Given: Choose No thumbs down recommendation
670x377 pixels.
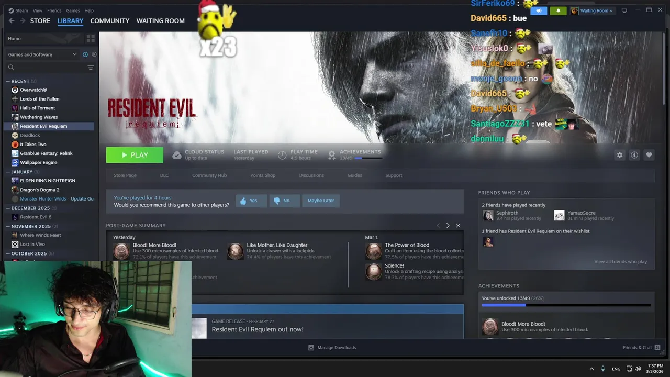Looking at the screenshot, I should 285,201.
